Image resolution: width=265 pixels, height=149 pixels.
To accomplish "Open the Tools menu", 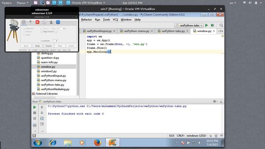I will click(x=106, y=20).
